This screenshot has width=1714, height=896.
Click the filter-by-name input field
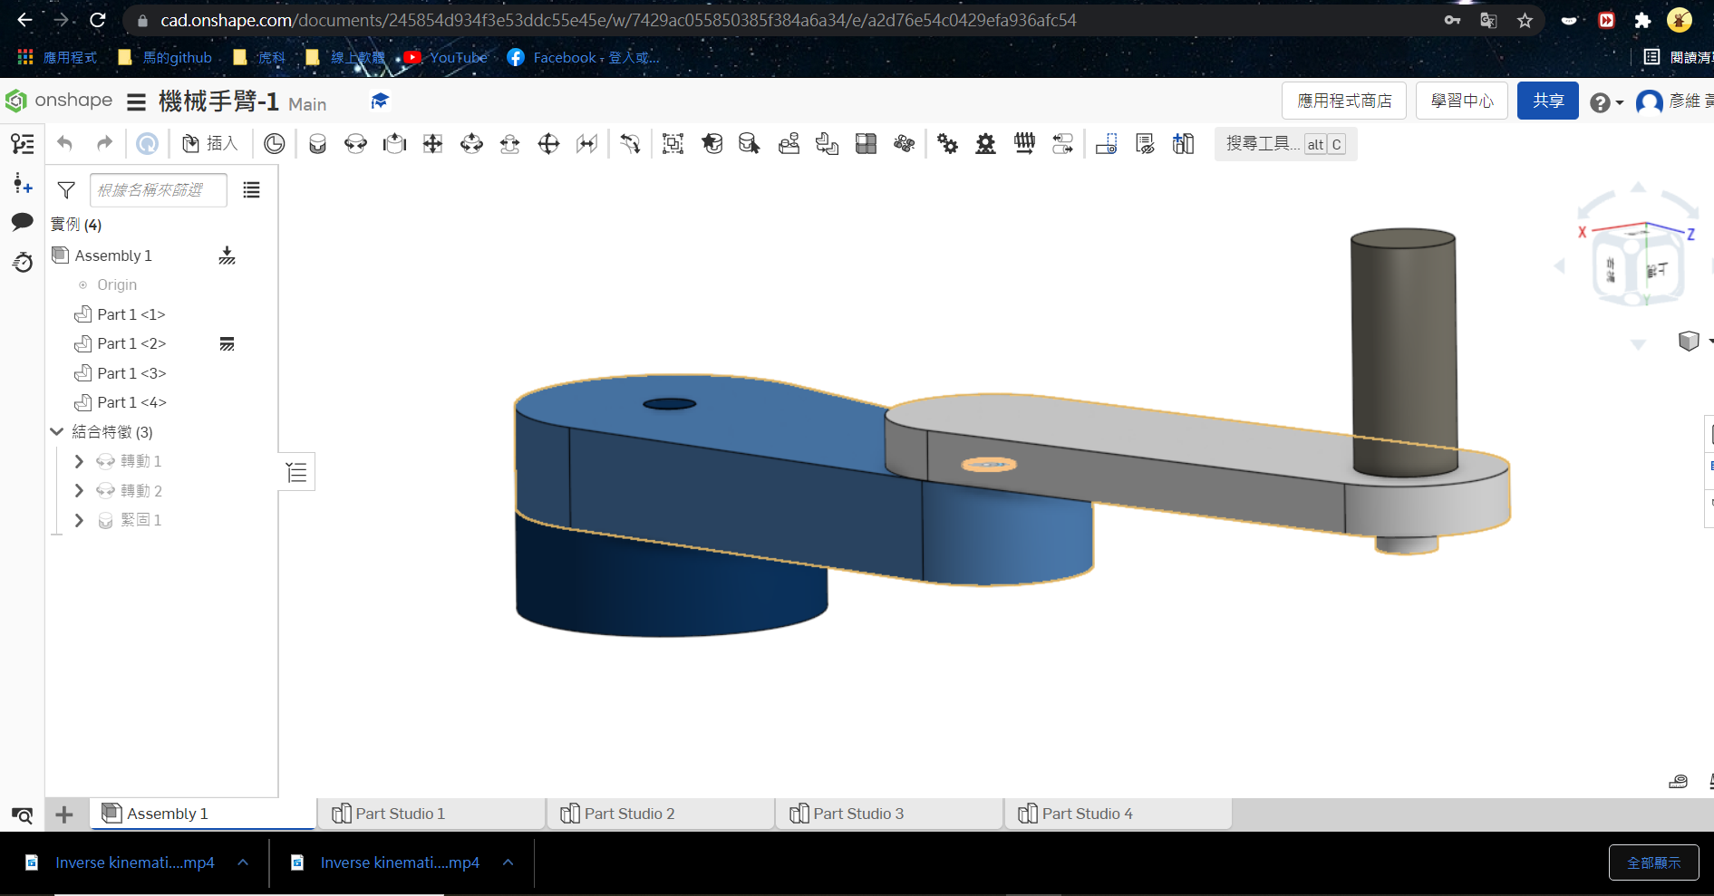158,189
